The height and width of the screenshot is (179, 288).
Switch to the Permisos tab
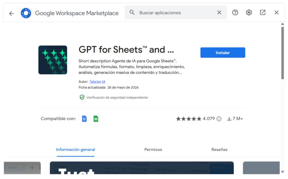coord(153,150)
